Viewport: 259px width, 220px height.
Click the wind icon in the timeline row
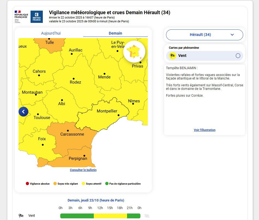pyautogui.click(x=21, y=216)
